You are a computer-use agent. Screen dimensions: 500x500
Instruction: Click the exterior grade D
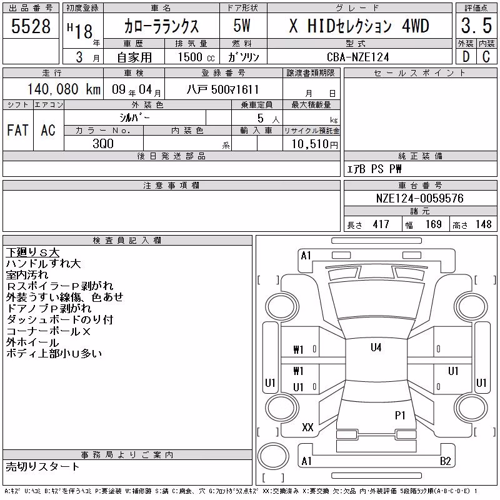(x=466, y=57)
